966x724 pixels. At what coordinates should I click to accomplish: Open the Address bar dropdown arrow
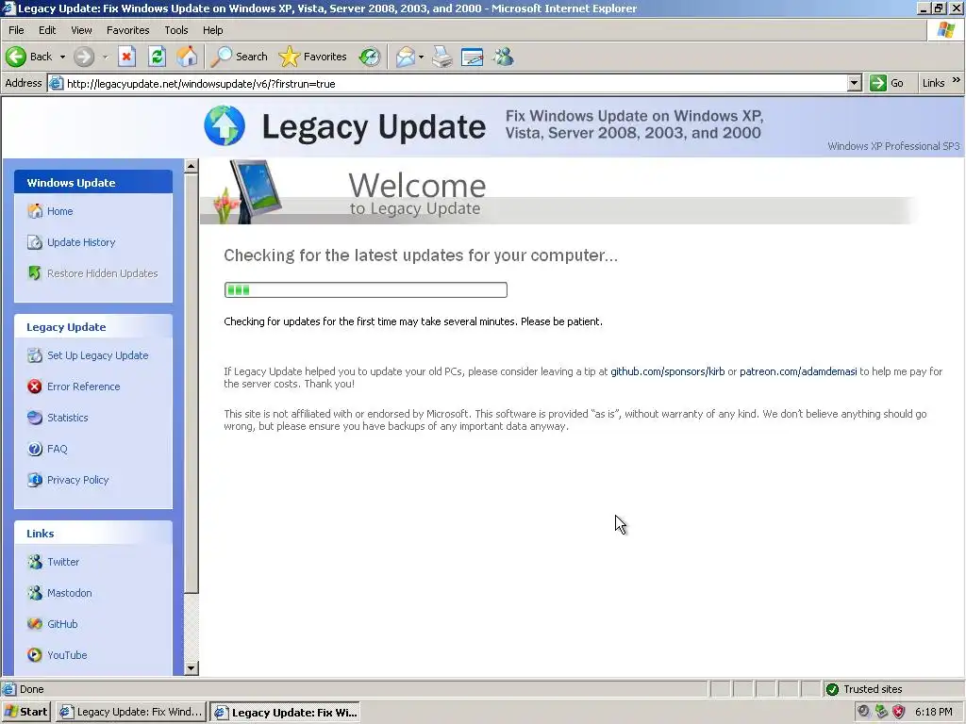coord(854,83)
